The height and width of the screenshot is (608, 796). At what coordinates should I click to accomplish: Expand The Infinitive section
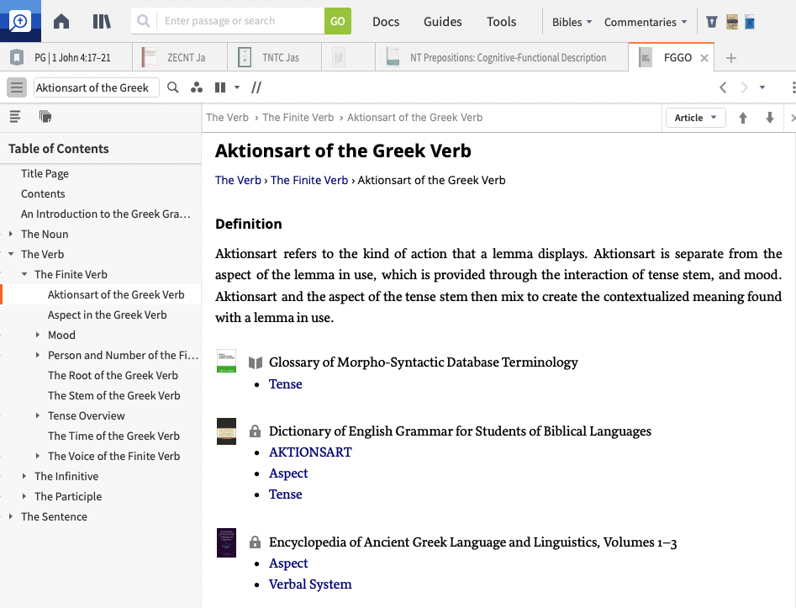tap(24, 476)
